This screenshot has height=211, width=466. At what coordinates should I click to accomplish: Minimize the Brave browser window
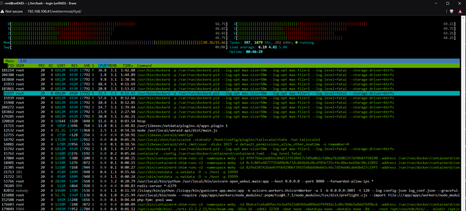coord(436,3)
